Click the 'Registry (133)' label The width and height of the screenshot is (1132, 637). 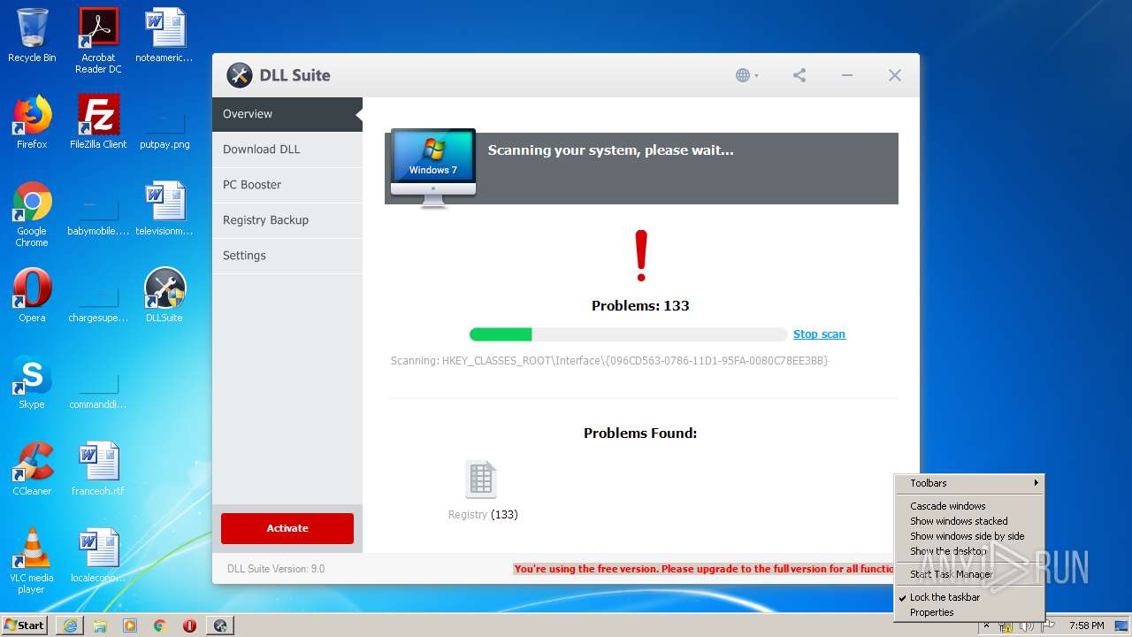[x=483, y=514]
